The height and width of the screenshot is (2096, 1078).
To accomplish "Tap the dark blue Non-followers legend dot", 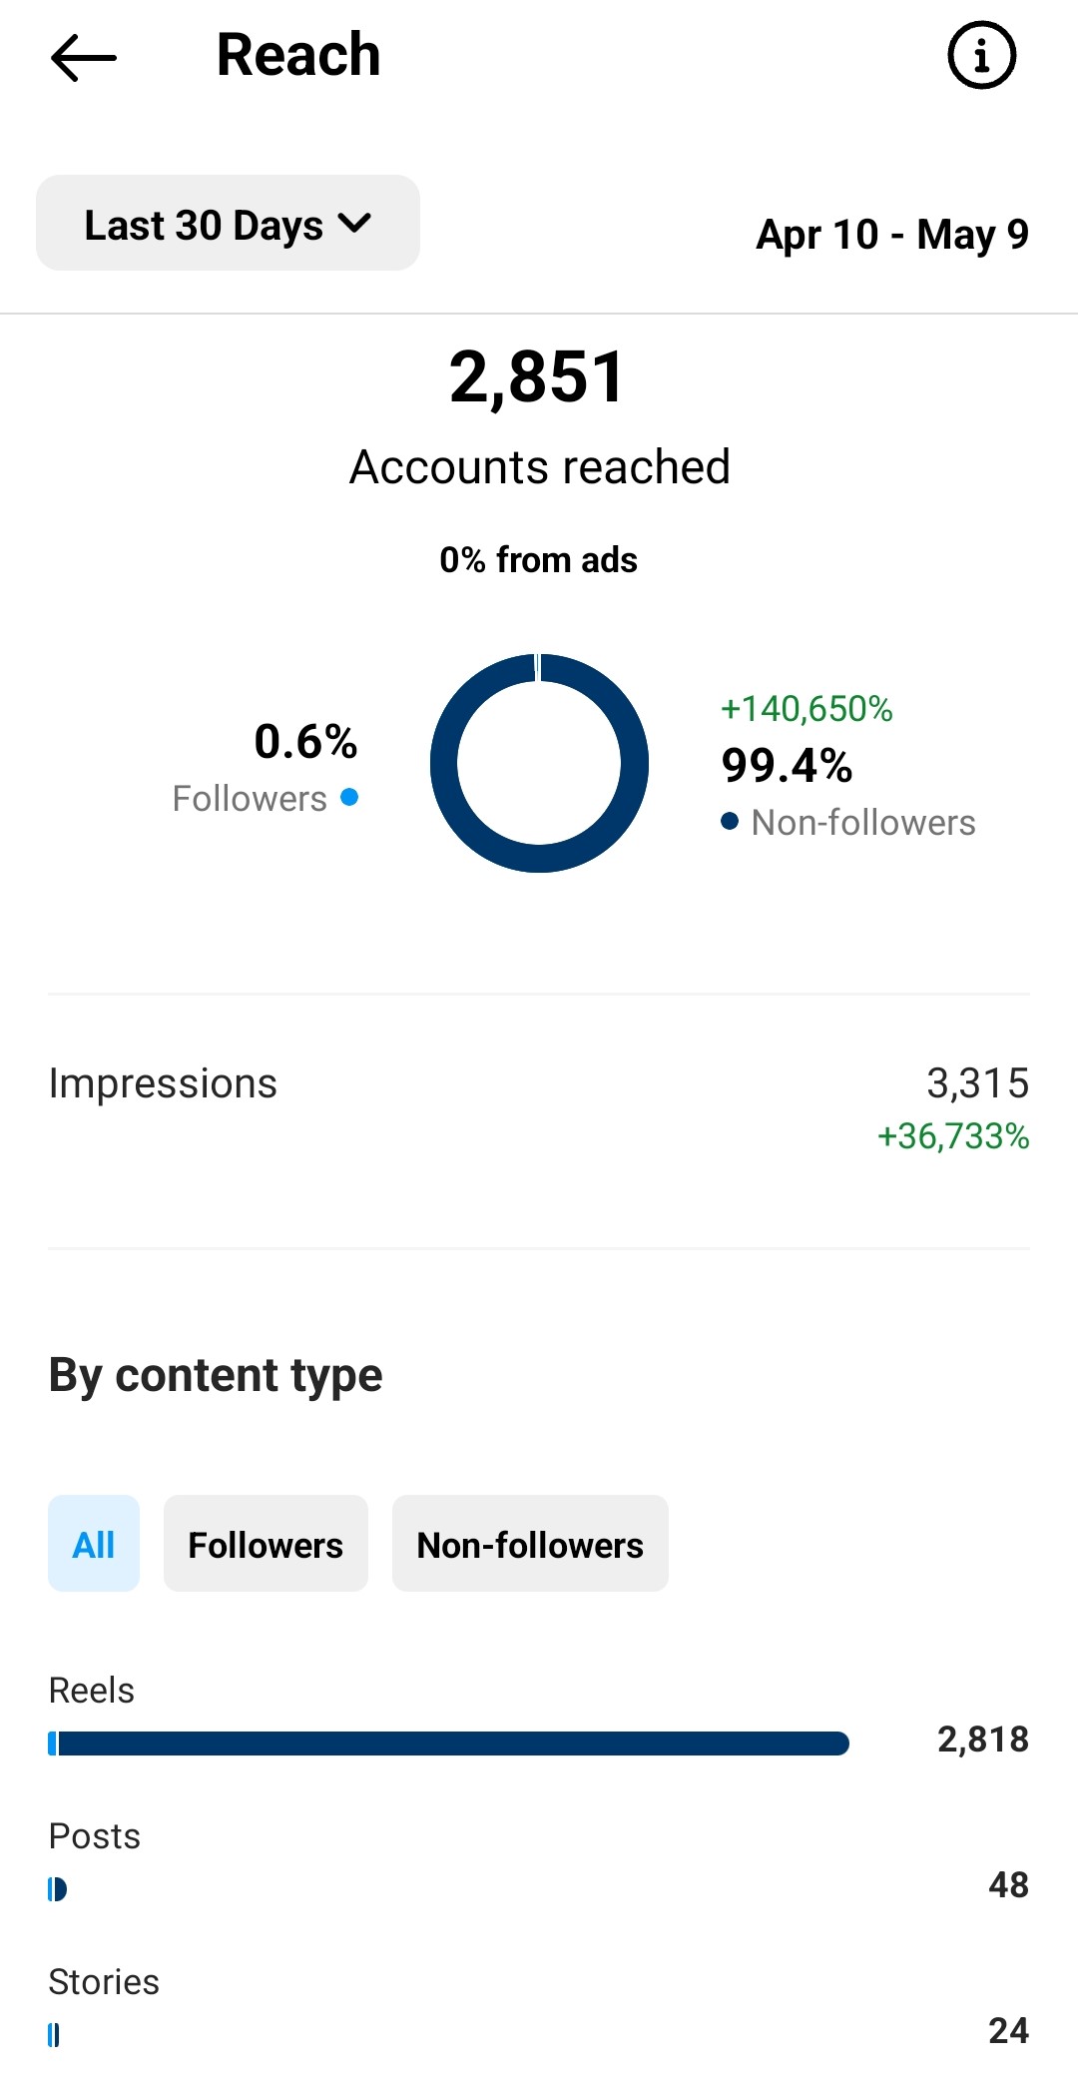I will click(x=730, y=821).
